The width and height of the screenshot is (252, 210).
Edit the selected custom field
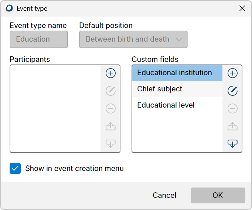(x=232, y=91)
